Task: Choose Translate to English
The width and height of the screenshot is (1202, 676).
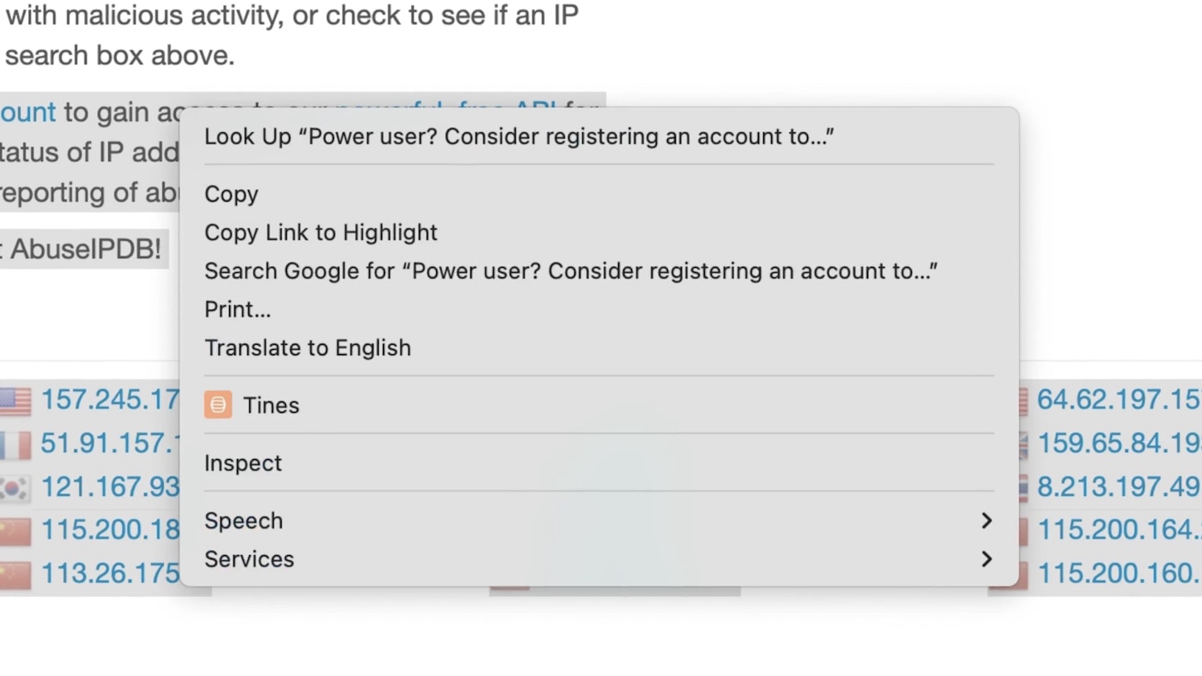Action: [x=307, y=348]
